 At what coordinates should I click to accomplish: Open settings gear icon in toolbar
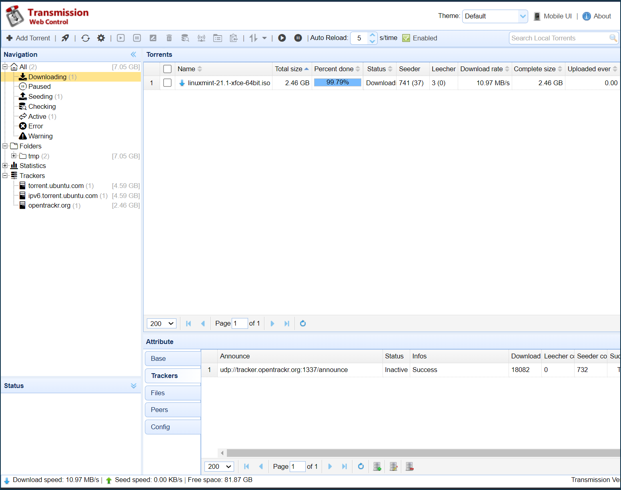pos(101,38)
